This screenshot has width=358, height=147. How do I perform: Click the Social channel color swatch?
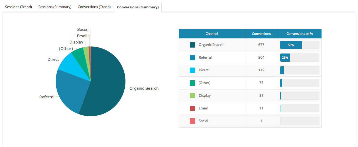pyautogui.click(x=193, y=121)
